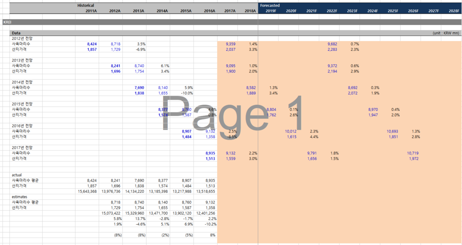Select the 2017년 전망 row label
This screenshot has width=462, height=245.
click(22, 148)
